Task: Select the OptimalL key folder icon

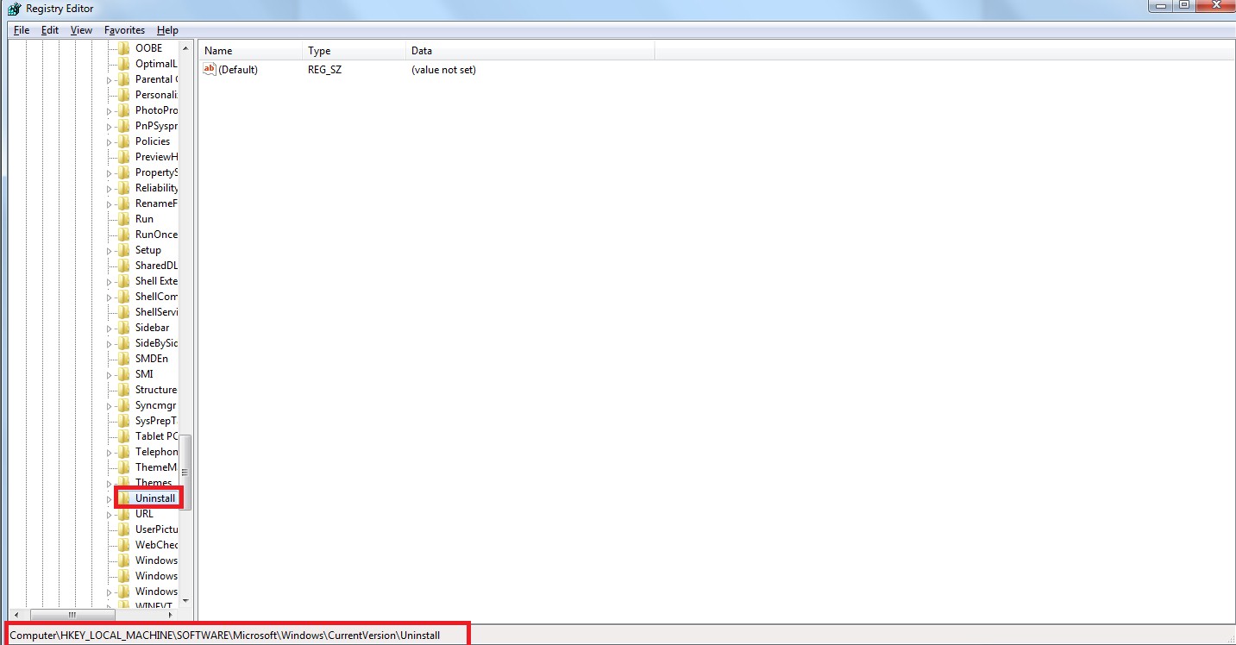Action: (x=124, y=64)
